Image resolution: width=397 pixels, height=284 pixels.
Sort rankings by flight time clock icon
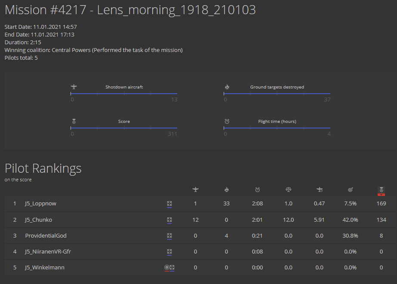pyautogui.click(x=257, y=189)
